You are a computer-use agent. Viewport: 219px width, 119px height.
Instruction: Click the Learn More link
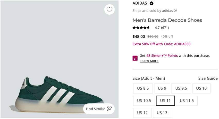coord(149,61)
